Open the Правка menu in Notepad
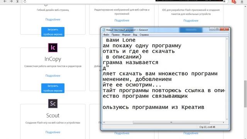The width and height of the screenshot is (247, 139). point(115,35)
